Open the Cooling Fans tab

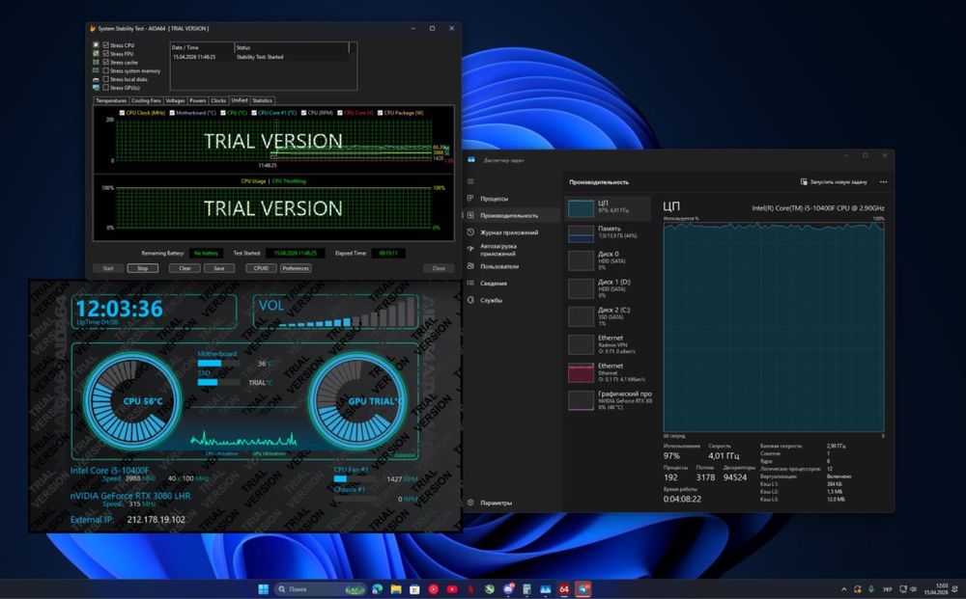click(146, 100)
